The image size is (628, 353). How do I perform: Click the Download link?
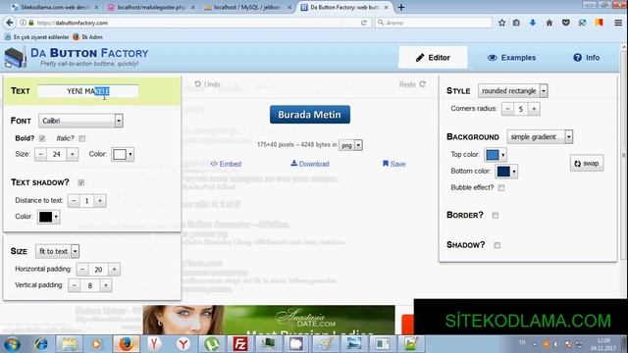(310, 164)
